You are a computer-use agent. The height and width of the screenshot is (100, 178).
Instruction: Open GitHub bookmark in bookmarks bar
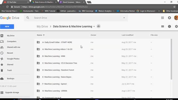tap(66, 11)
